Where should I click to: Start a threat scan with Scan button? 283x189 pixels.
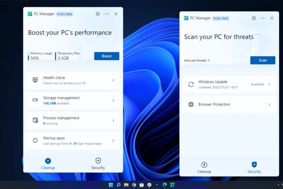pyautogui.click(x=263, y=60)
